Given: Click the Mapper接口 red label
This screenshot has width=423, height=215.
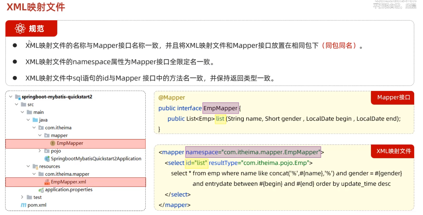Looking at the screenshot, I should [393, 97].
